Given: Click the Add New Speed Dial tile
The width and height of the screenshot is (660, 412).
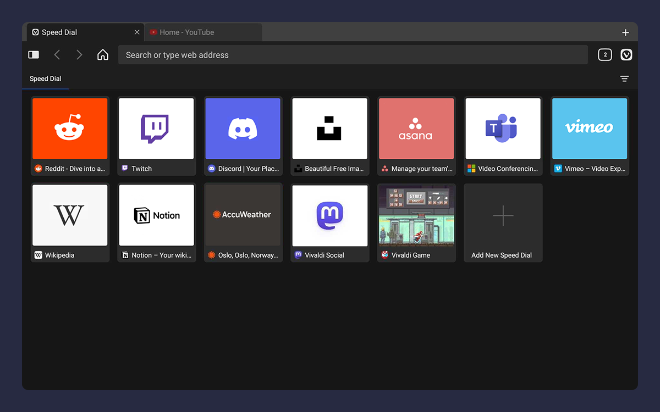Looking at the screenshot, I should (x=503, y=222).
